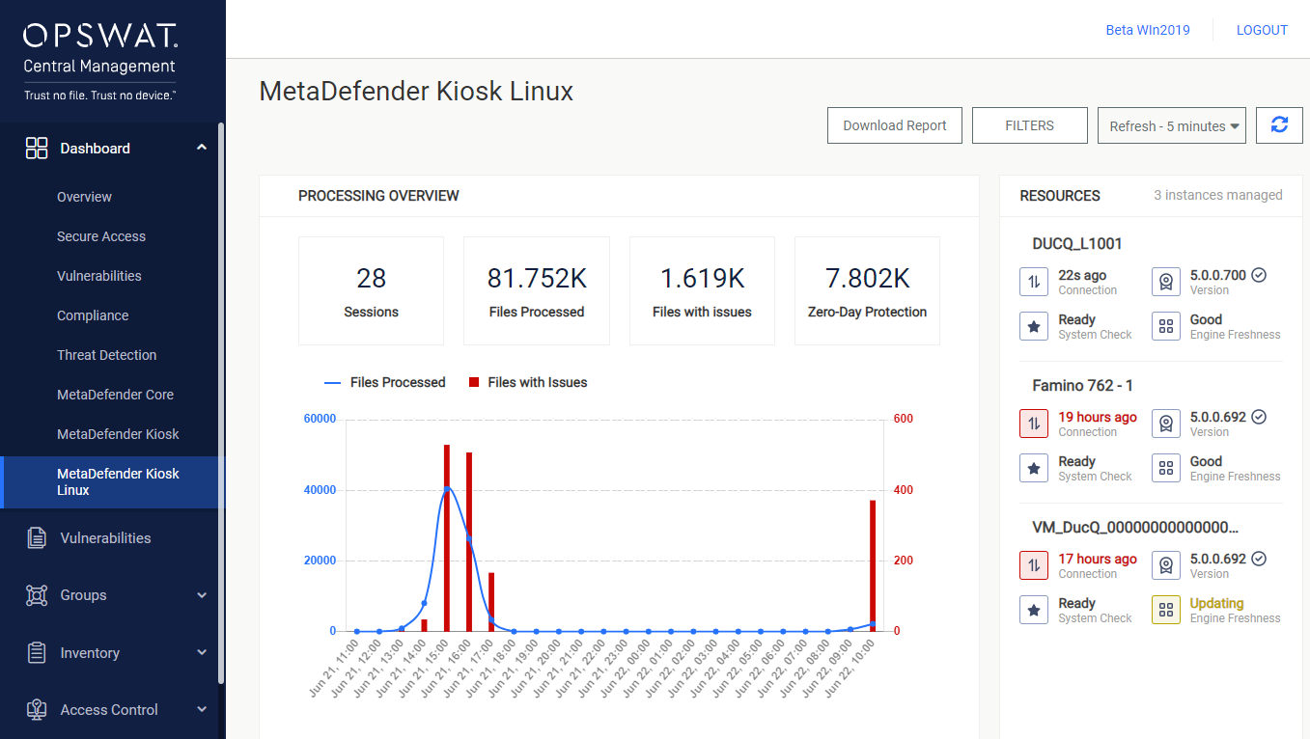1310x739 pixels.
Task: Open Beta Win2019 account link
Action: click(1148, 30)
